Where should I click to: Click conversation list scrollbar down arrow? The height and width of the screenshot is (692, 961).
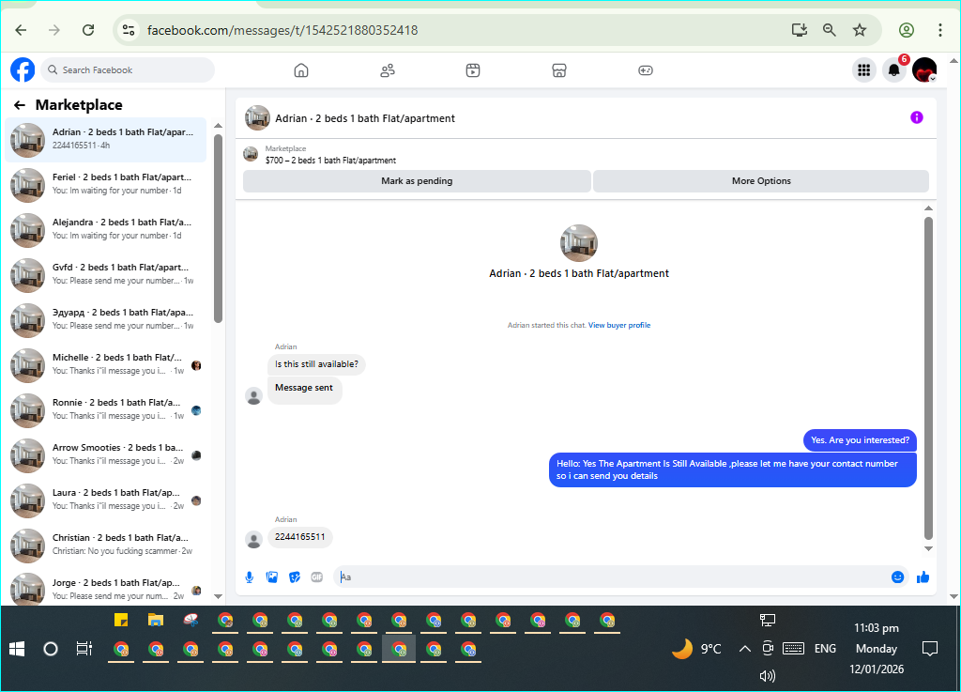tap(218, 596)
